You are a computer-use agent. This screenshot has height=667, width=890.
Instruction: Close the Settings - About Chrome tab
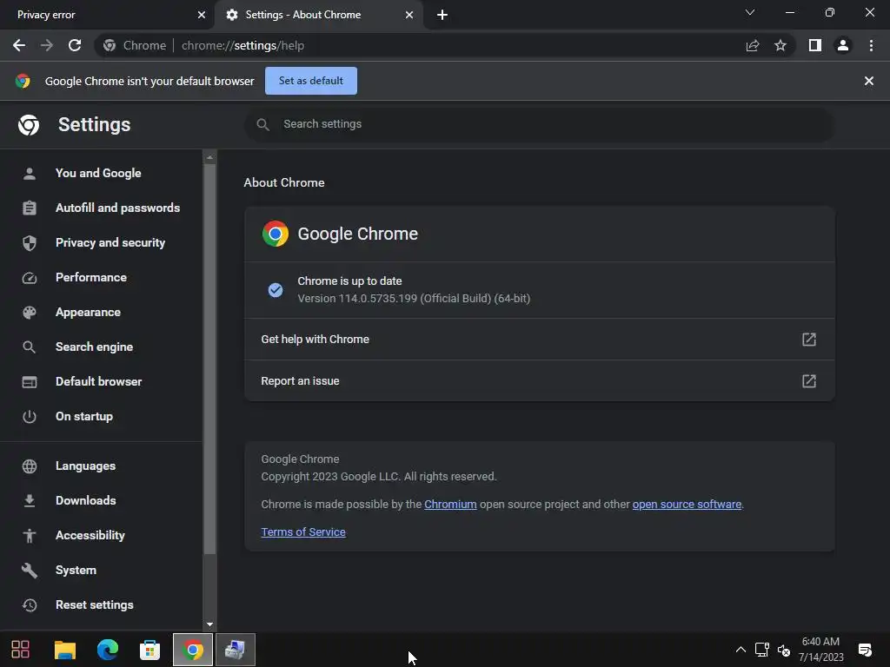coord(409,15)
